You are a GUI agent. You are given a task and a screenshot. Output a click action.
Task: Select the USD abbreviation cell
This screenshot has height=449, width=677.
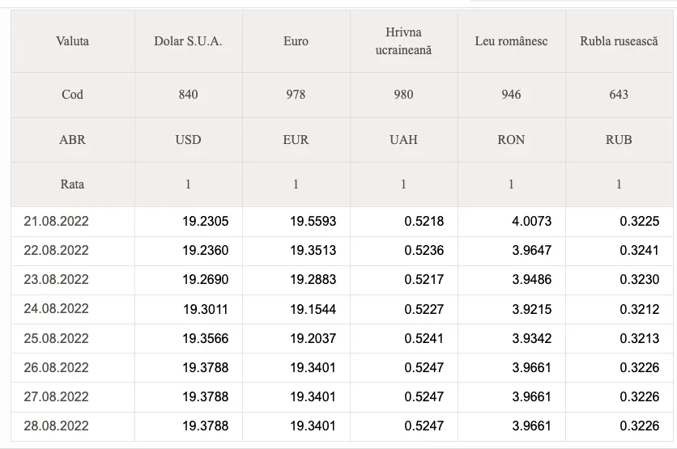pyautogui.click(x=188, y=140)
